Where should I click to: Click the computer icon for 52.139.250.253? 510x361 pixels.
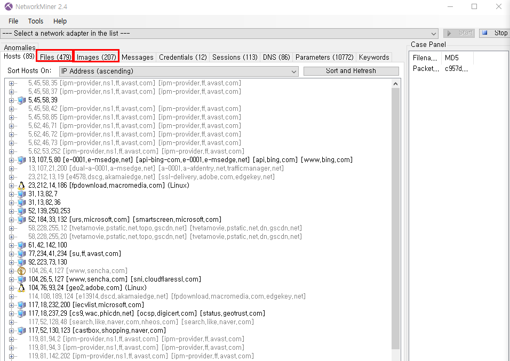point(21,211)
